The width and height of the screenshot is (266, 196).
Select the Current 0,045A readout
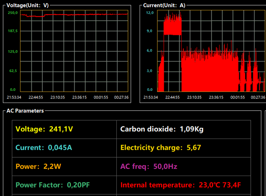44,148
